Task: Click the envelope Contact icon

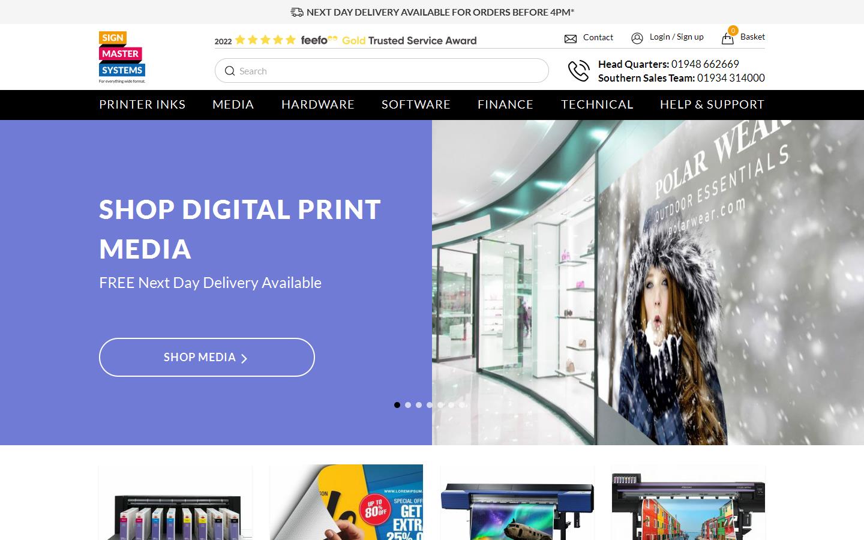Action: (x=570, y=38)
